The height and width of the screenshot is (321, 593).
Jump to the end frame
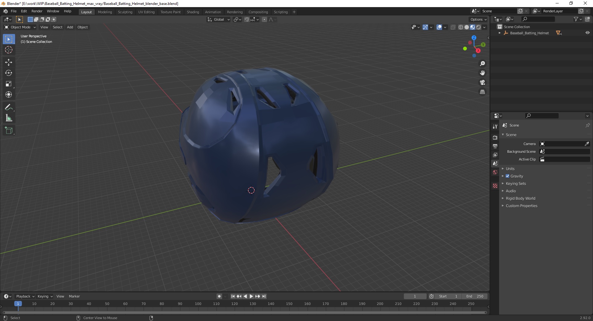click(264, 296)
